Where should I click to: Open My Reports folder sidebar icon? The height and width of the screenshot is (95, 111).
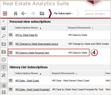4,52
